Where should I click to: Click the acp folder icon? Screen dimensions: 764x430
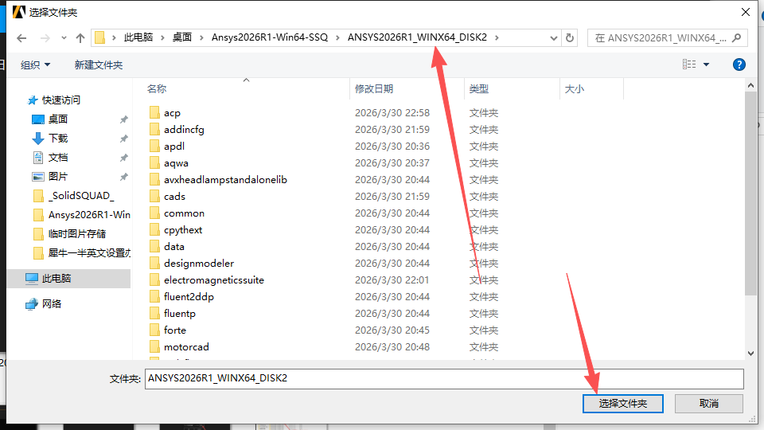tap(154, 112)
